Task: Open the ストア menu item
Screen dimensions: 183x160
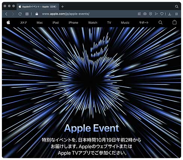Action: click(24, 23)
